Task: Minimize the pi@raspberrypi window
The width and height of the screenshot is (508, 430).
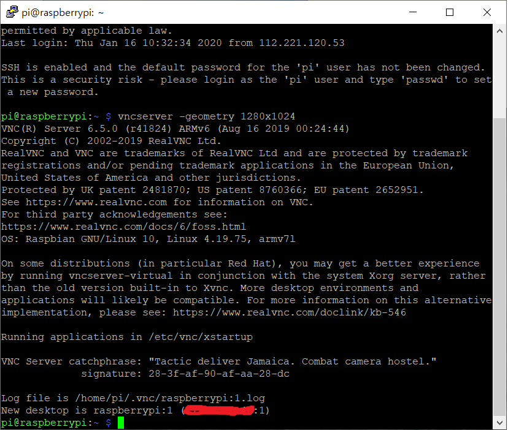Action: [x=413, y=12]
